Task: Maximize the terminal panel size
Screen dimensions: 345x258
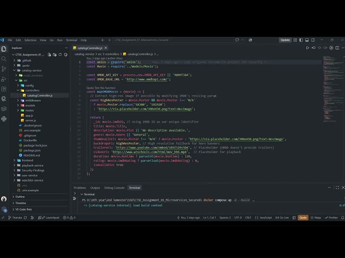Action: click(x=337, y=188)
